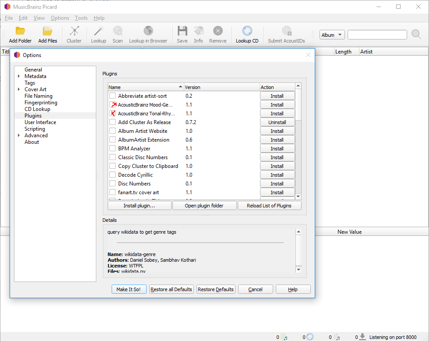The width and height of the screenshot is (429, 342).
Task: Click the Add Files toolbar icon
Action: tap(48, 31)
